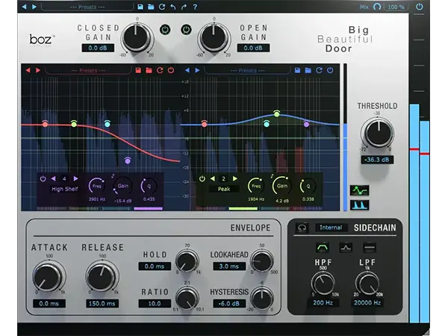Open help question mark icon
This screenshot has width=448, height=336.
click(195, 7)
